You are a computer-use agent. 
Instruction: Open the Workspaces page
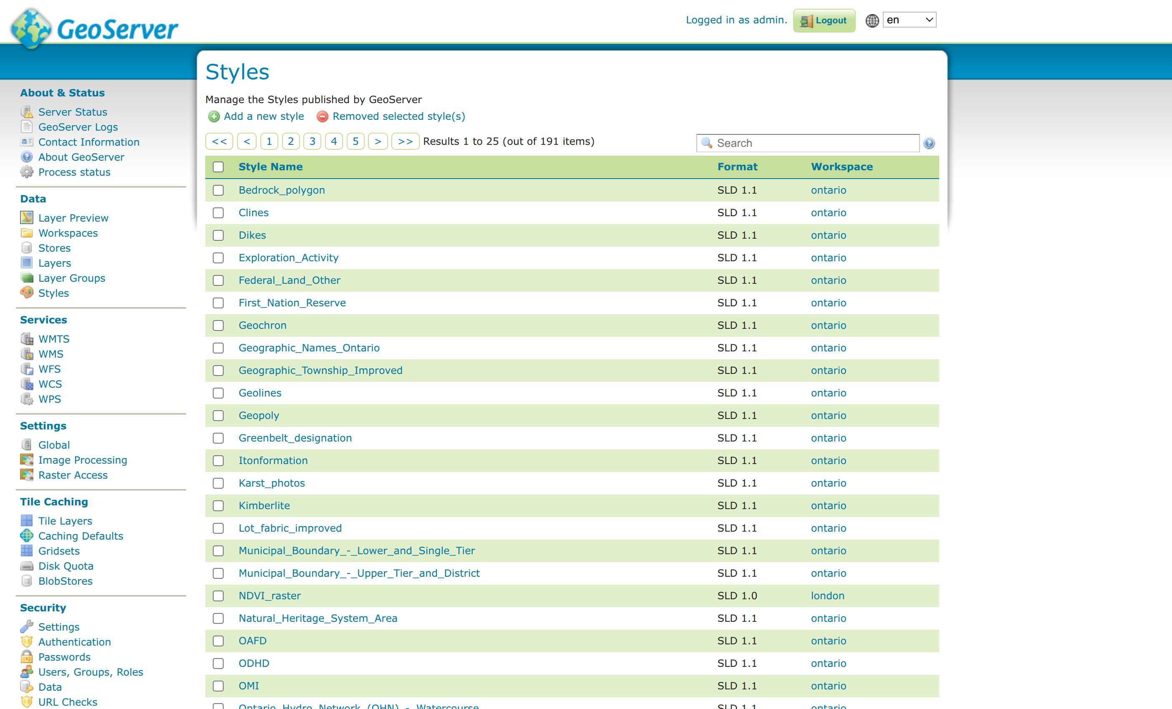click(x=68, y=233)
